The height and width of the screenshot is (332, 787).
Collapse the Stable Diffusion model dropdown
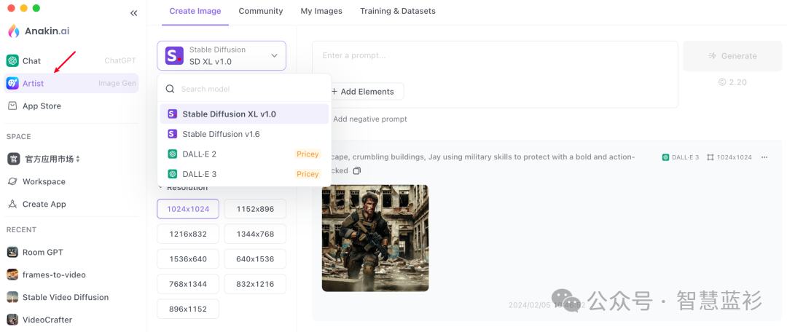[x=274, y=55]
